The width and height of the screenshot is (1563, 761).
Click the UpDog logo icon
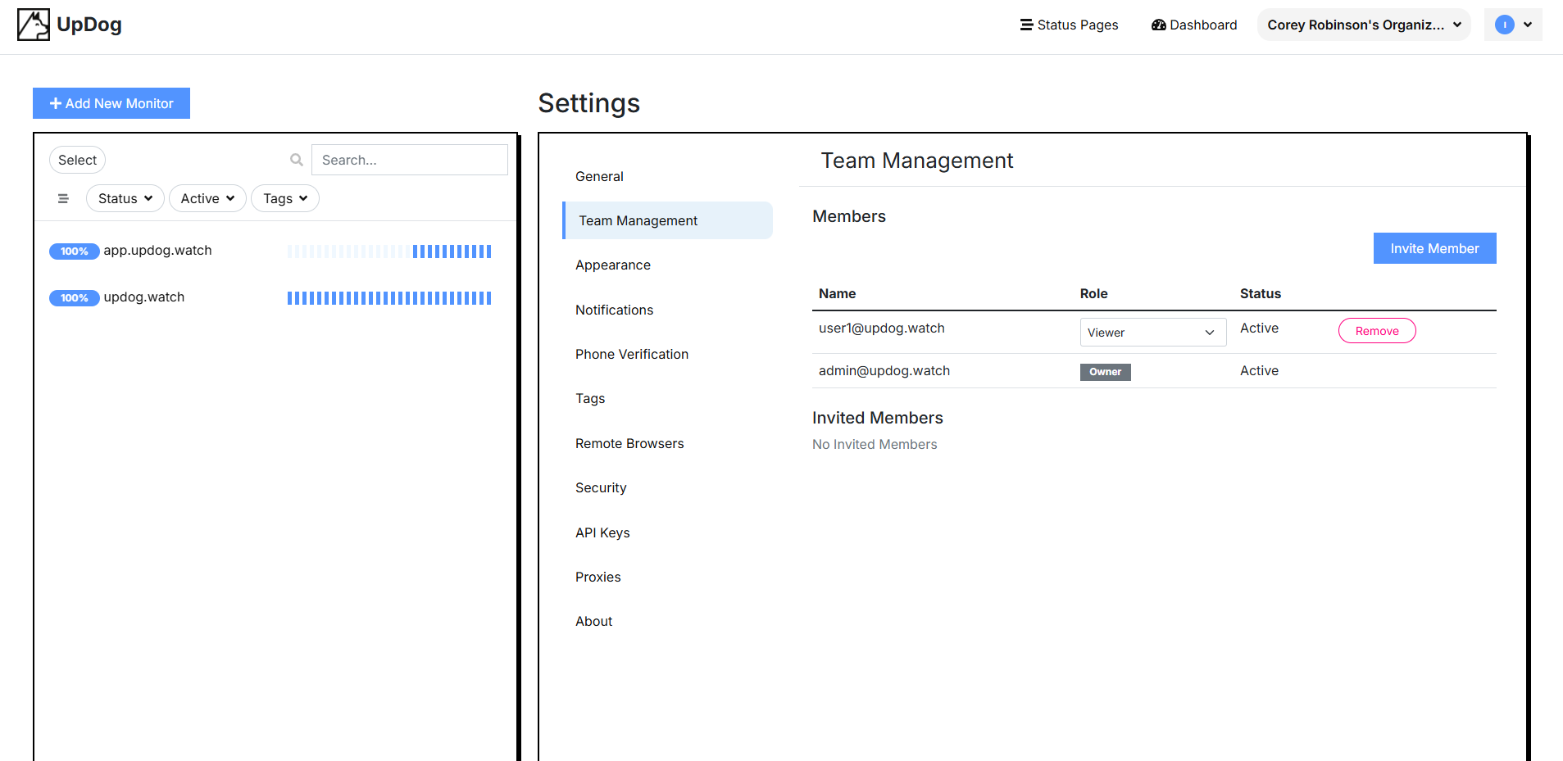33,25
